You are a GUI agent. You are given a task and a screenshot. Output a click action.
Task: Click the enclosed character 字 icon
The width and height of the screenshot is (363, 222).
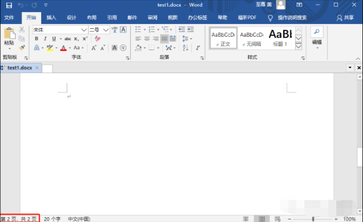pyautogui.click(x=123, y=47)
